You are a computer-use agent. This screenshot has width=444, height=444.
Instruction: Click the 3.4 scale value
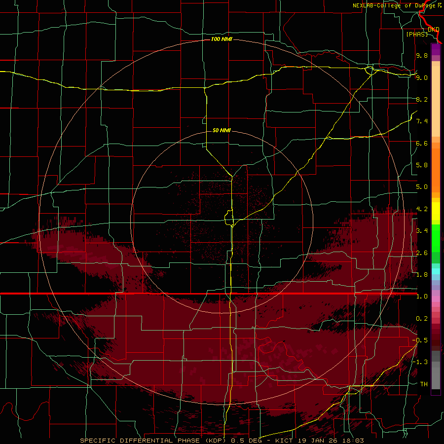(x=422, y=231)
